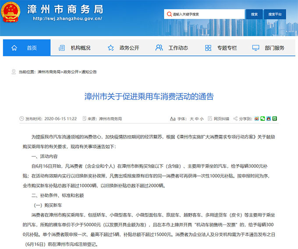Click the Aa font size icon
This screenshot has height=249, width=298.
click(x=173, y=119)
